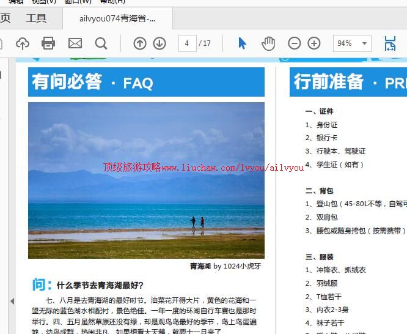407x334 pixels.
Task: Select the ailvyou074青海省 document tab
Action: pyautogui.click(x=117, y=18)
